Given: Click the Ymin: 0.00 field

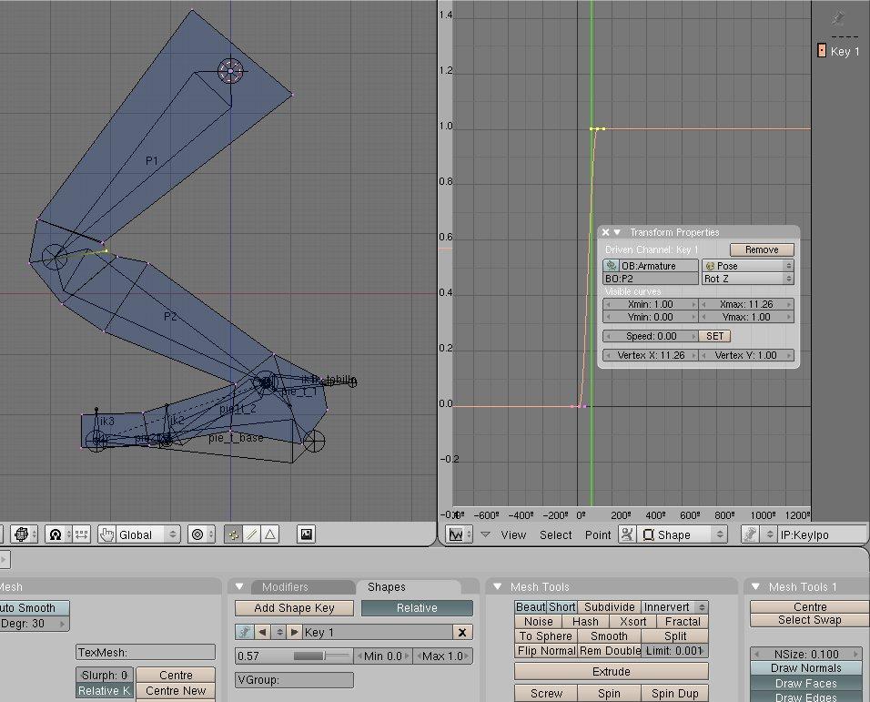Looking at the screenshot, I should tap(651, 317).
